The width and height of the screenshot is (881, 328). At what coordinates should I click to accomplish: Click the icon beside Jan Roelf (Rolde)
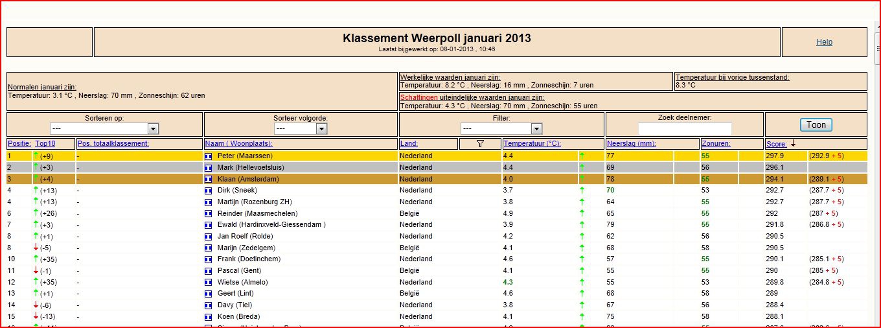click(x=209, y=237)
